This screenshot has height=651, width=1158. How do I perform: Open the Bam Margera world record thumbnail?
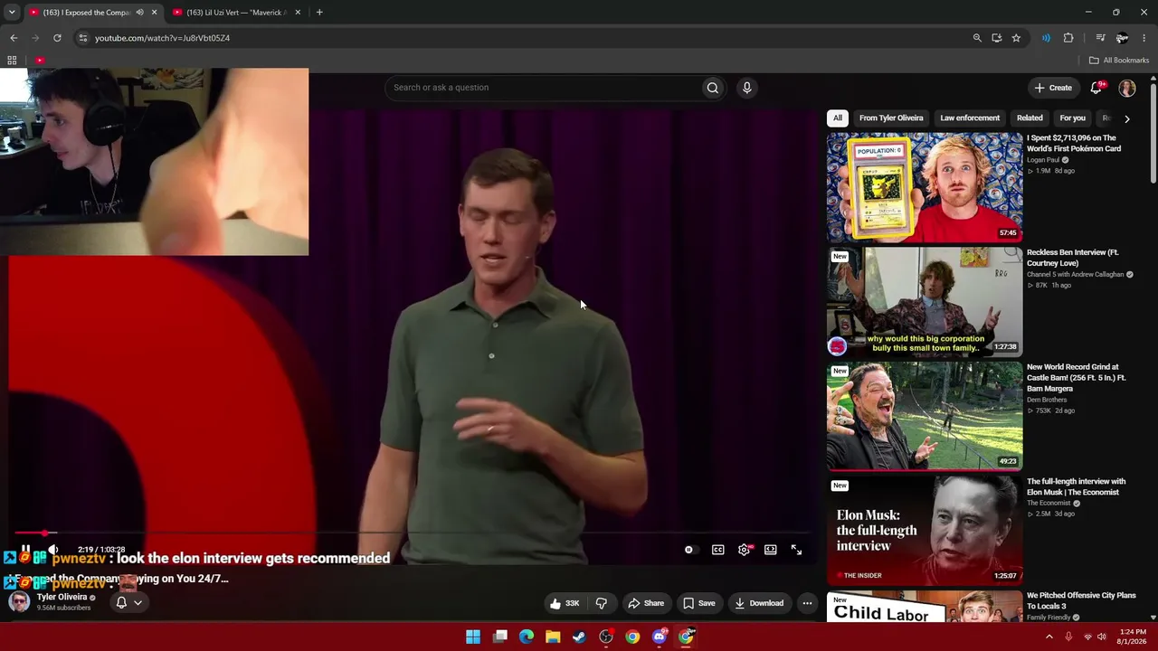pos(925,416)
